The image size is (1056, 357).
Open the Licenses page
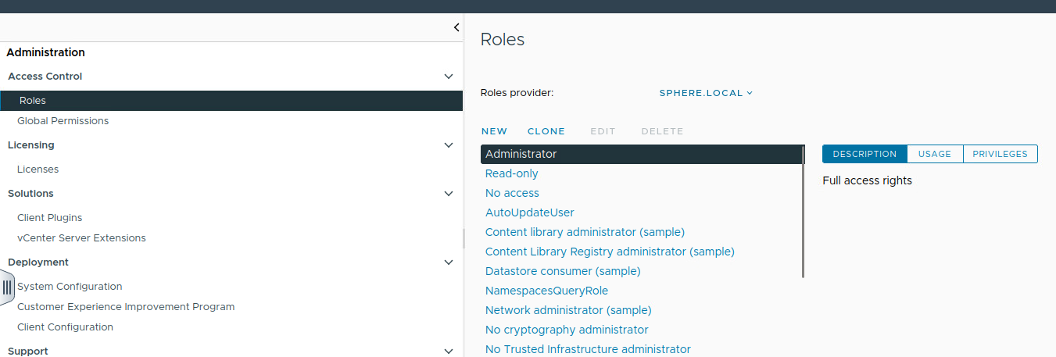tap(38, 170)
